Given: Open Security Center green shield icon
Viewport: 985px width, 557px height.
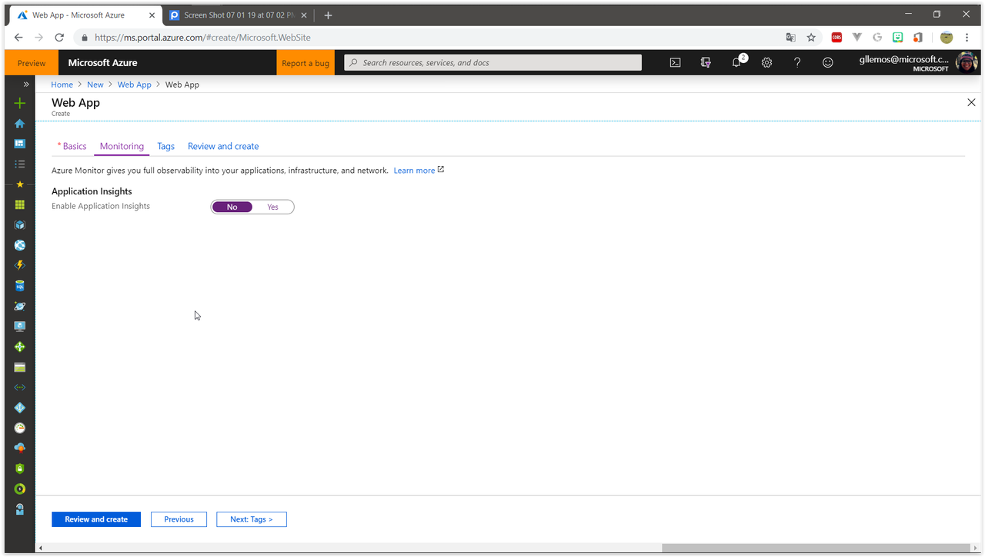Looking at the screenshot, I should 20,469.
